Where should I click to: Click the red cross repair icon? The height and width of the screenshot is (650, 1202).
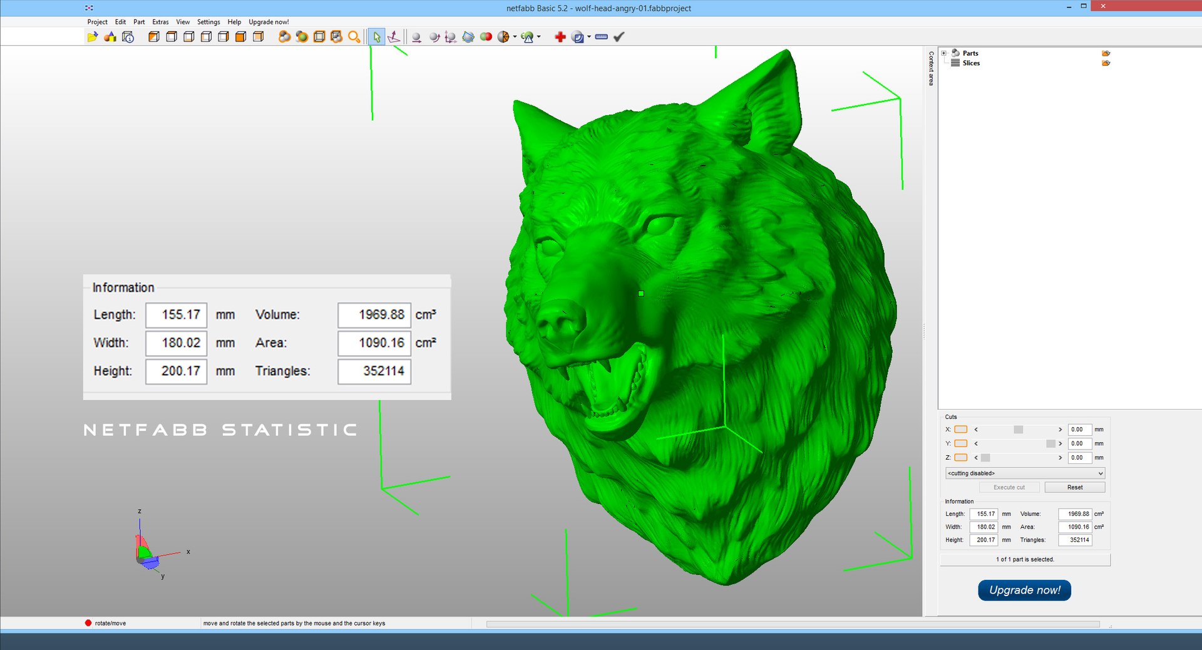tap(560, 37)
